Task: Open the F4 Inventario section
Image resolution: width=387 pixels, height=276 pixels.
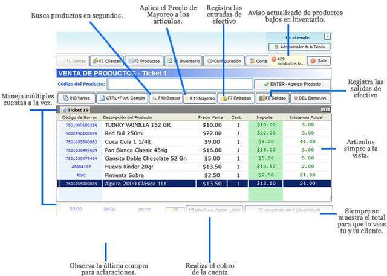Action: (x=183, y=61)
